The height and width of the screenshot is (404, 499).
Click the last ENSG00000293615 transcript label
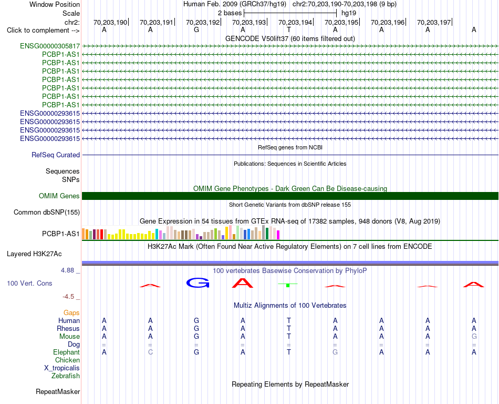click(50, 138)
